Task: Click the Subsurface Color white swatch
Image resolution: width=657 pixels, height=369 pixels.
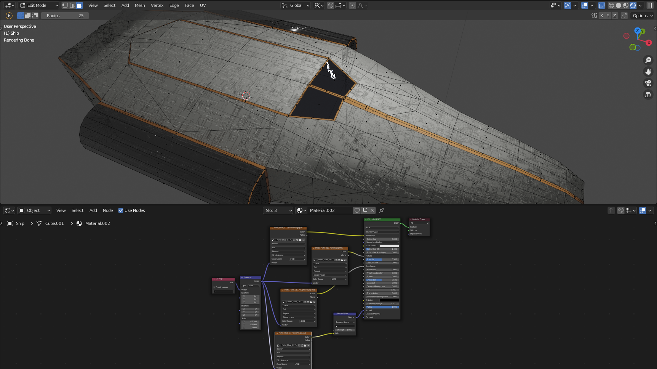Action: [x=389, y=245]
